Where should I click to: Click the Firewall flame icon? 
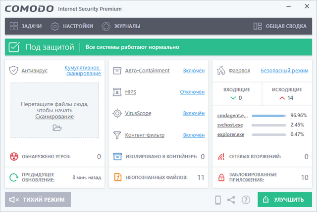pos(221,71)
